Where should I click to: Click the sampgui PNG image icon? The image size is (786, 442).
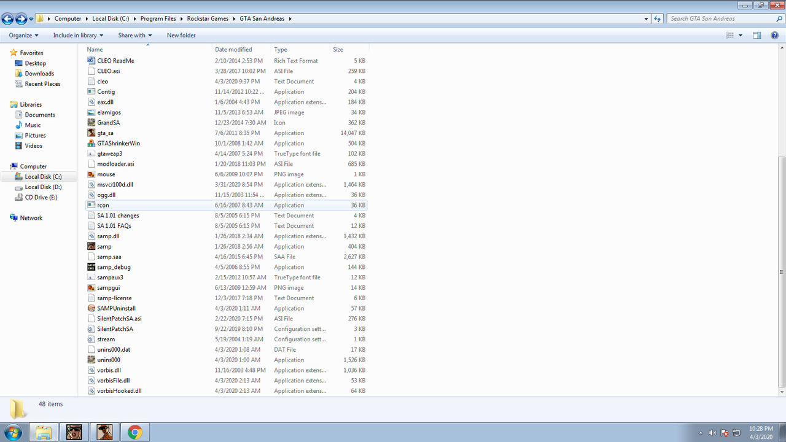tap(91, 288)
